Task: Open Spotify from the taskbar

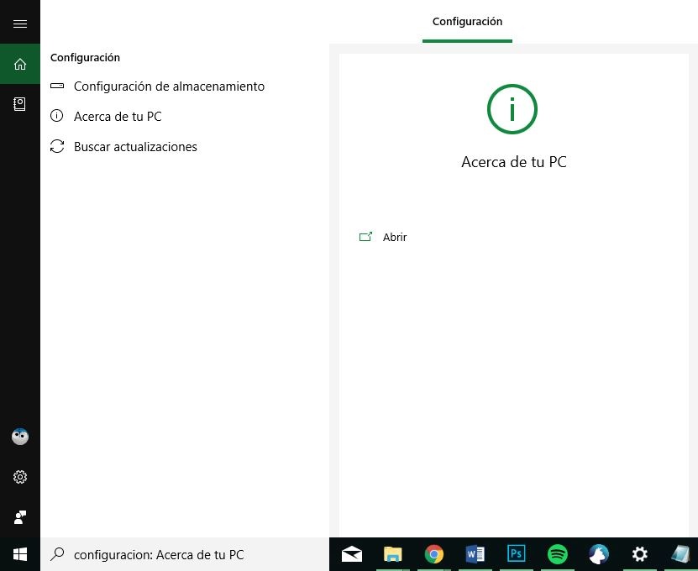Action: coord(558,554)
